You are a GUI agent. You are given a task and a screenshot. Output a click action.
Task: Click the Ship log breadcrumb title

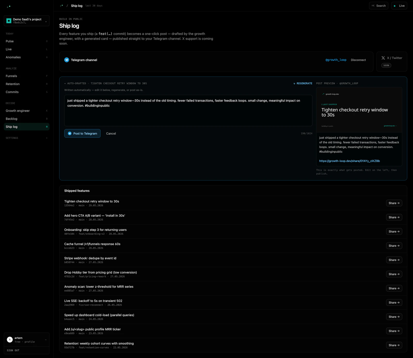[77, 6]
